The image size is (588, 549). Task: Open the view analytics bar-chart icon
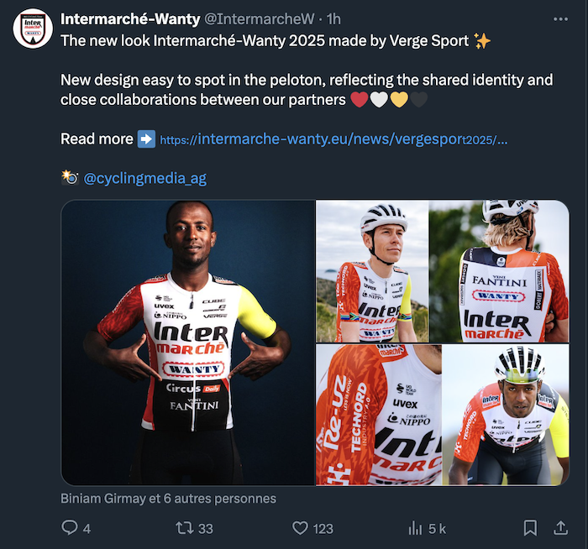(415, 528)
